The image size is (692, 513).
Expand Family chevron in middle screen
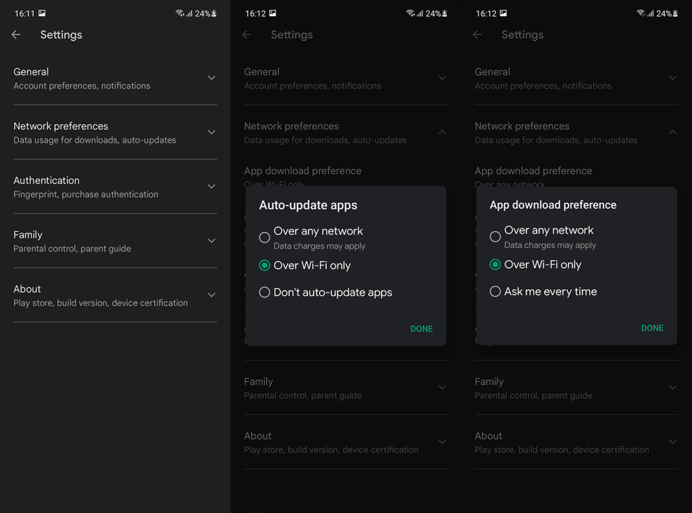pyautogui.click(x=442, y=388)
